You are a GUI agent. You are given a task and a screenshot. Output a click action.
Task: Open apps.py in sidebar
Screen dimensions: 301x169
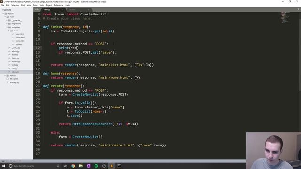[15, 55]
